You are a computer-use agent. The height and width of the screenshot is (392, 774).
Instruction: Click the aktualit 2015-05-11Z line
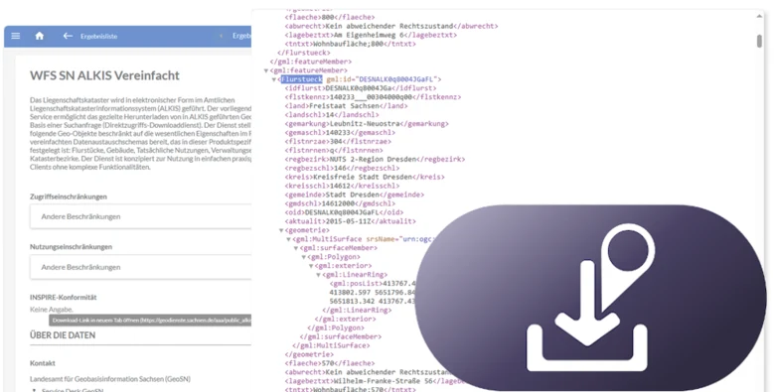click(350, 221)
